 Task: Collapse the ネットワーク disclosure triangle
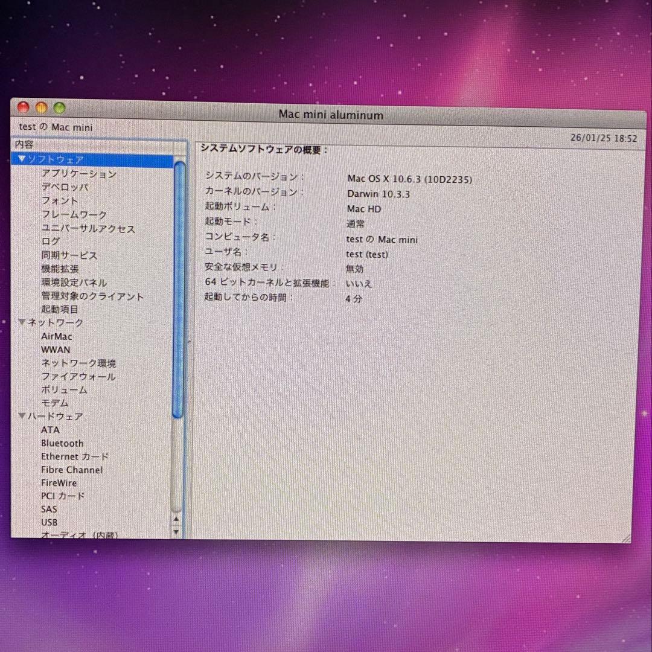pos(22,322)
